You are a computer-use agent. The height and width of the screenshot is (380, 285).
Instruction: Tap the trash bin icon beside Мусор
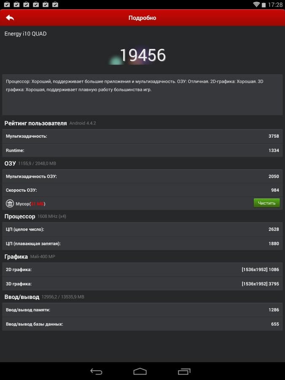click(x=10, y=204)
